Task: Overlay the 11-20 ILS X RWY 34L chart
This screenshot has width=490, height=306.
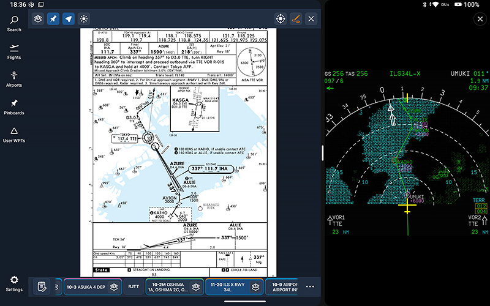Action: (255, 287)
